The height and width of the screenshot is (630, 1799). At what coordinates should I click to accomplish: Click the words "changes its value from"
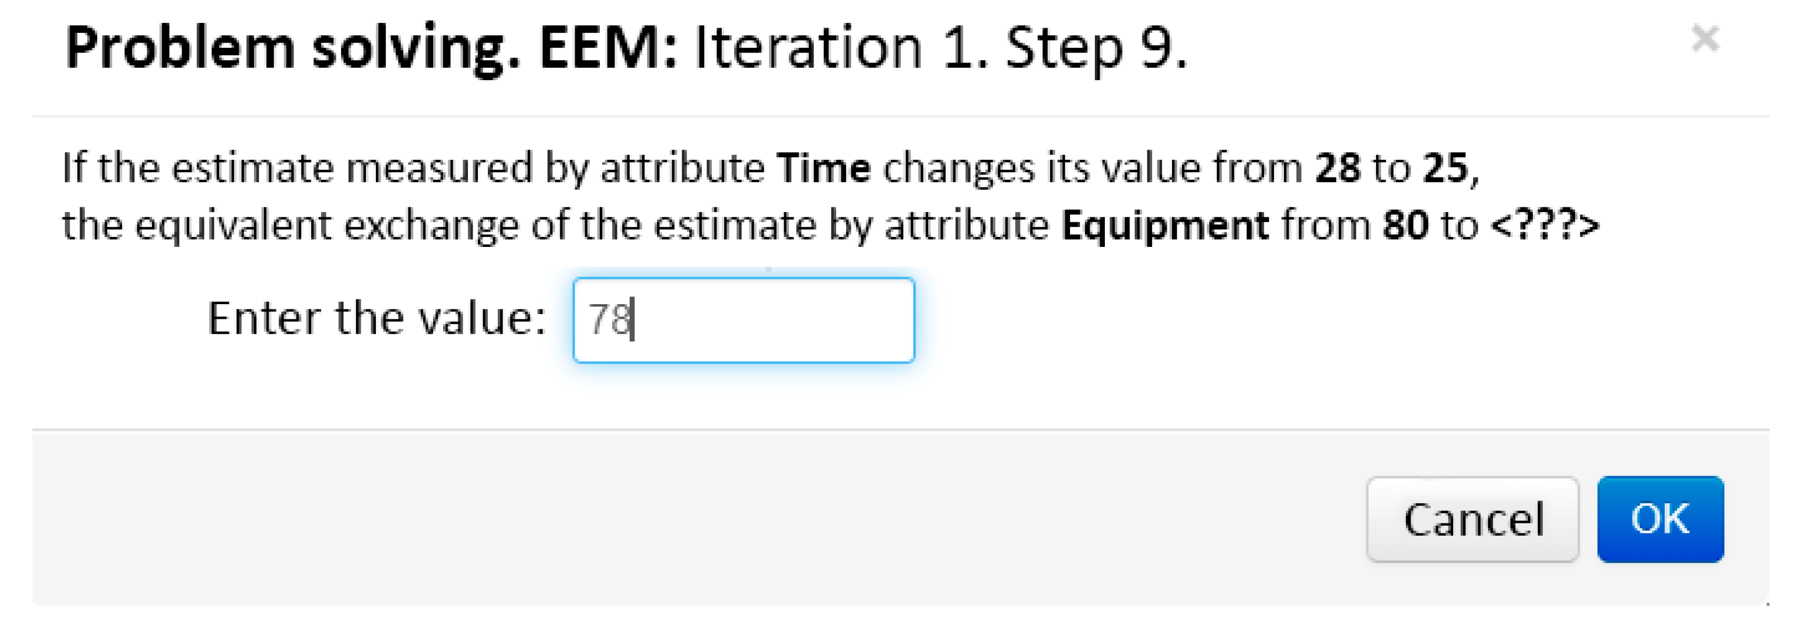(x=1092, y=169)
